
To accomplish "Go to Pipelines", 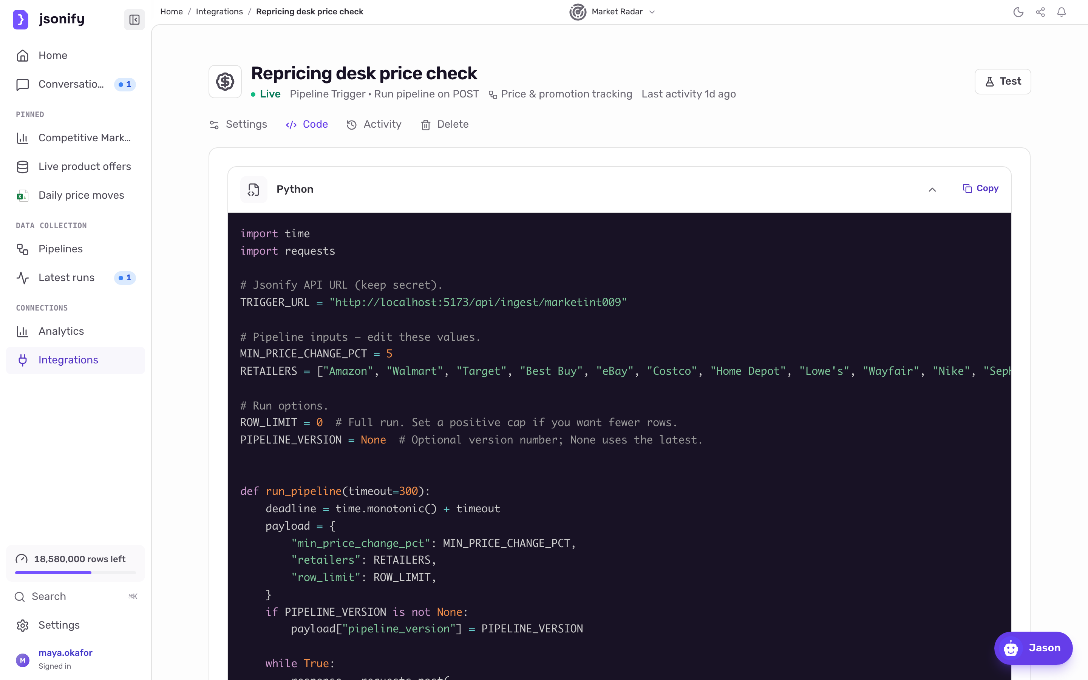I will pos(76,249).
